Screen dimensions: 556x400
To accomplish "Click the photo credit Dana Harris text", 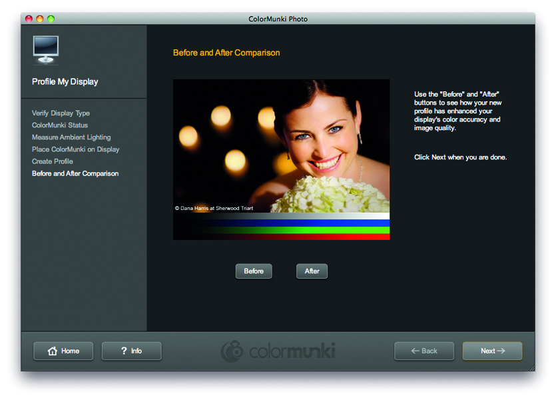I will pyautogui.click(x=214, y=209).
